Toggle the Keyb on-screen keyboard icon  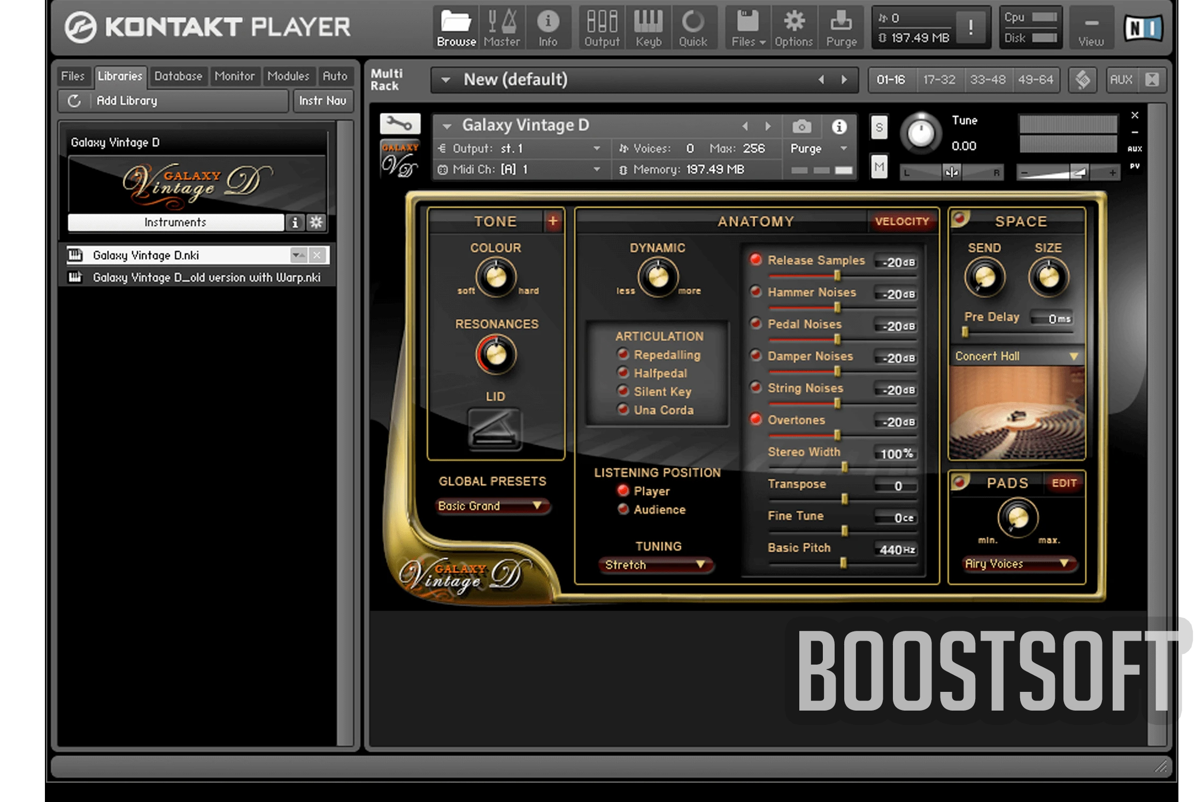pos(648,28)
